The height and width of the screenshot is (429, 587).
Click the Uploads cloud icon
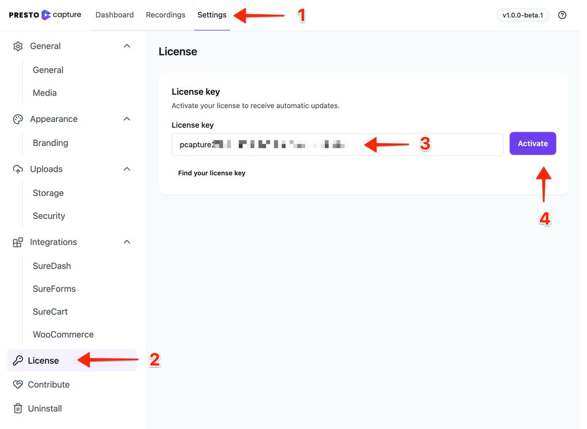point(18,169)
